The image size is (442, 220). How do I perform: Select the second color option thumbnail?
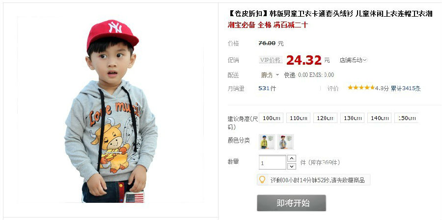click(285, 142)
